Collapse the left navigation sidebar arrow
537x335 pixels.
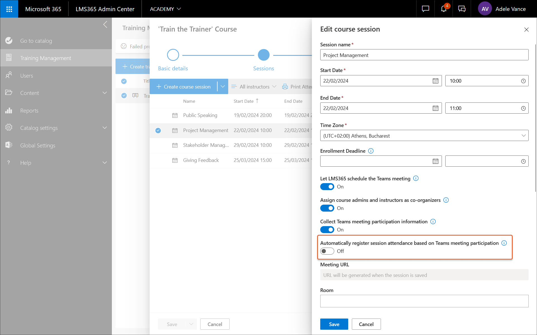pos(105,25)
